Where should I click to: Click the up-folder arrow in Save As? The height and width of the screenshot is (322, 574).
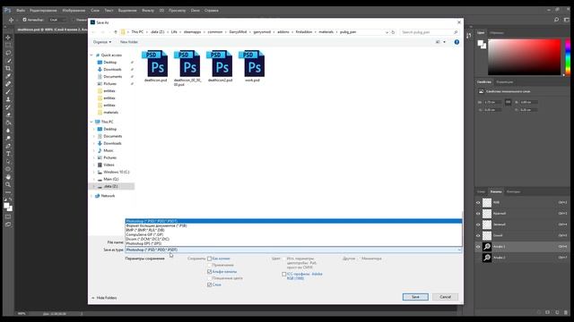pyautogui.click(x=116, y=32)
